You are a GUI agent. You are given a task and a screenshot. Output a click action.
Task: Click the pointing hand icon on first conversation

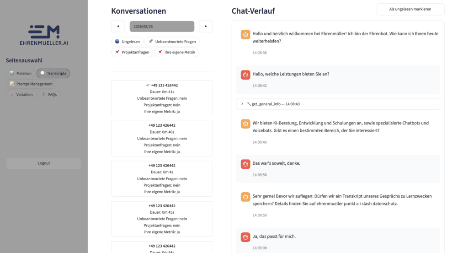tap(148, 85)
